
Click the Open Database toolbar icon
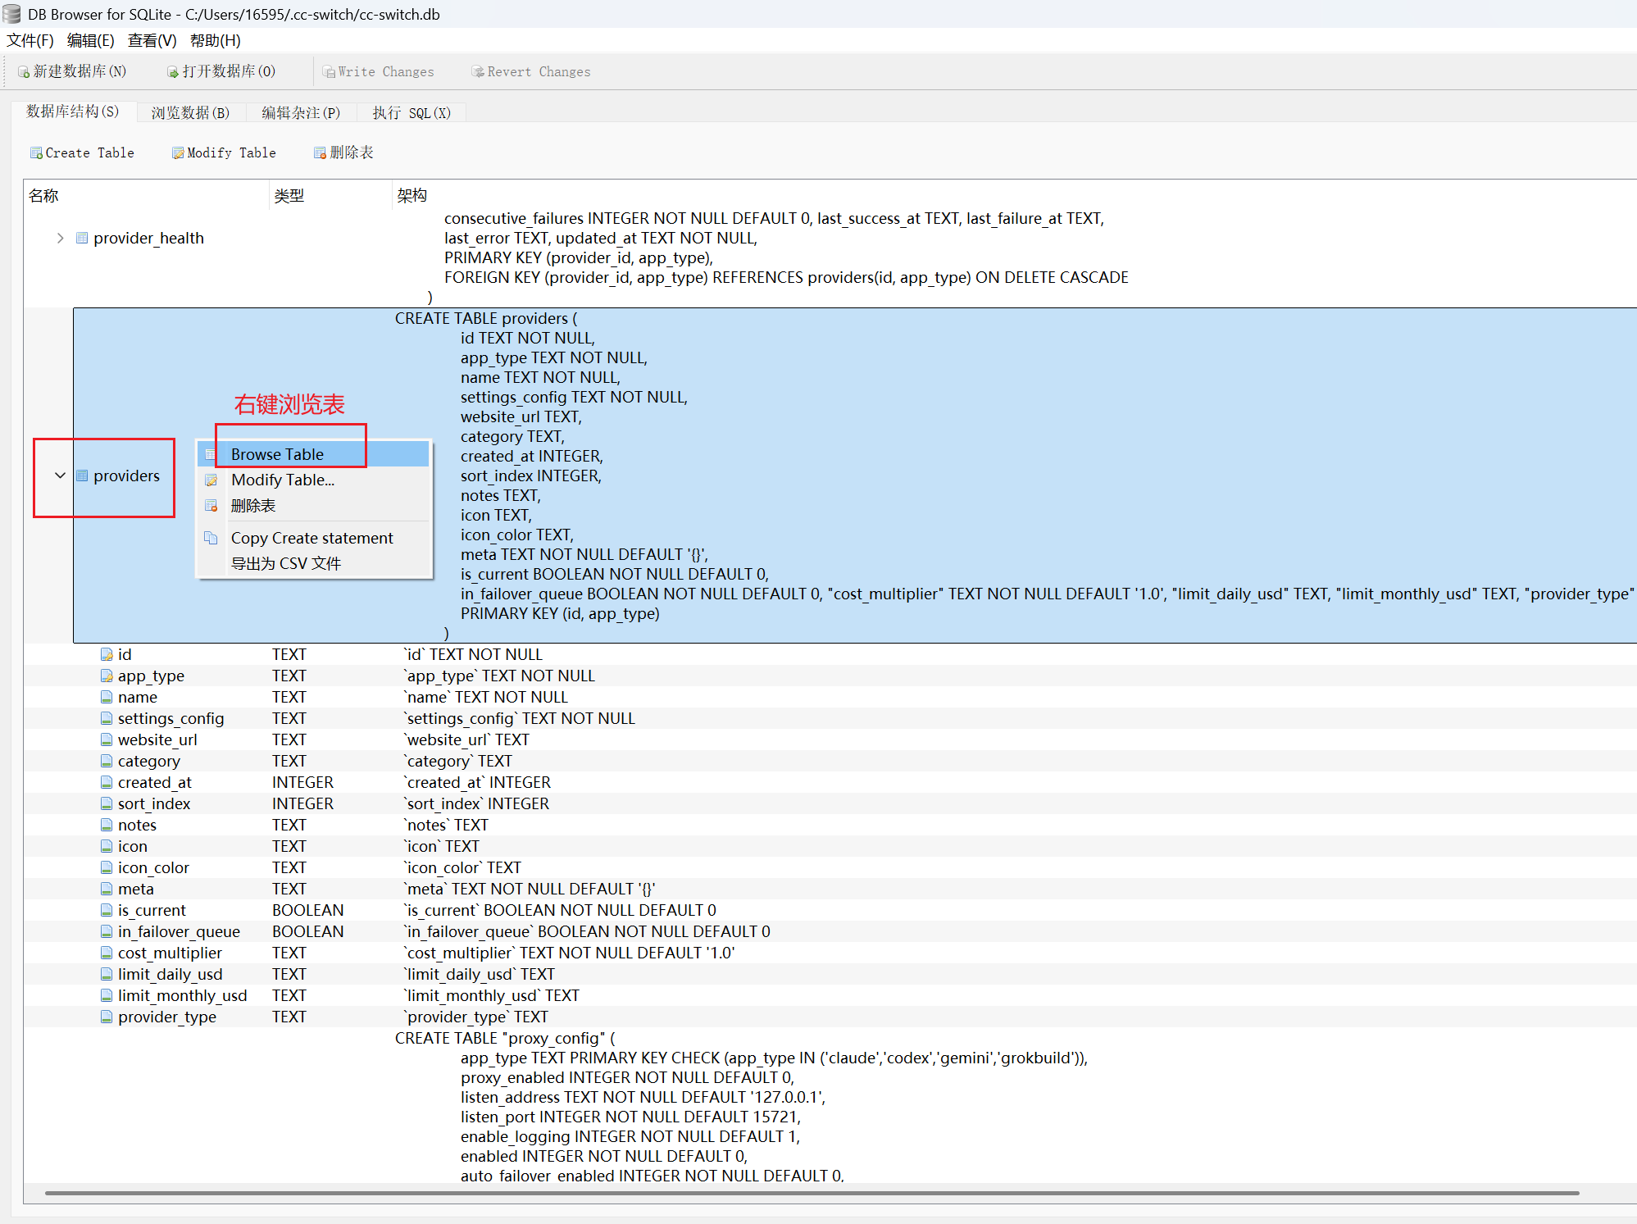pos(173,72)
